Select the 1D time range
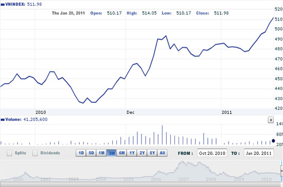The height and width of the screenshot is (187, 283). point(81,153)
